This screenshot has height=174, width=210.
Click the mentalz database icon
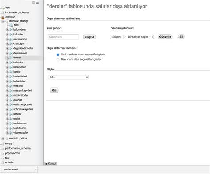3,17
